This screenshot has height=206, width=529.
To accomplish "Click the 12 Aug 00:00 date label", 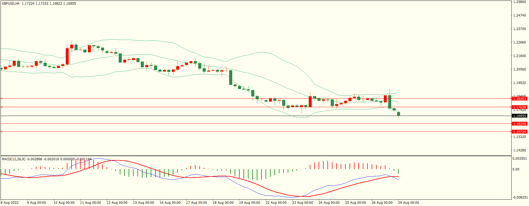I will (117, 203).
